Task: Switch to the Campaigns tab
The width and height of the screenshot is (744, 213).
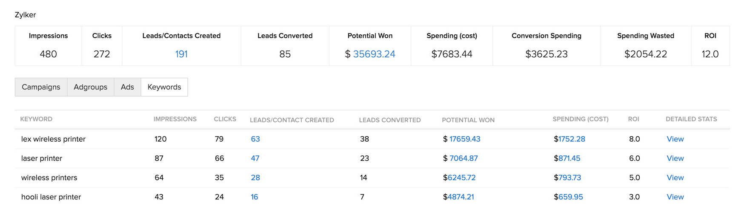Action: tap(41, 87)
